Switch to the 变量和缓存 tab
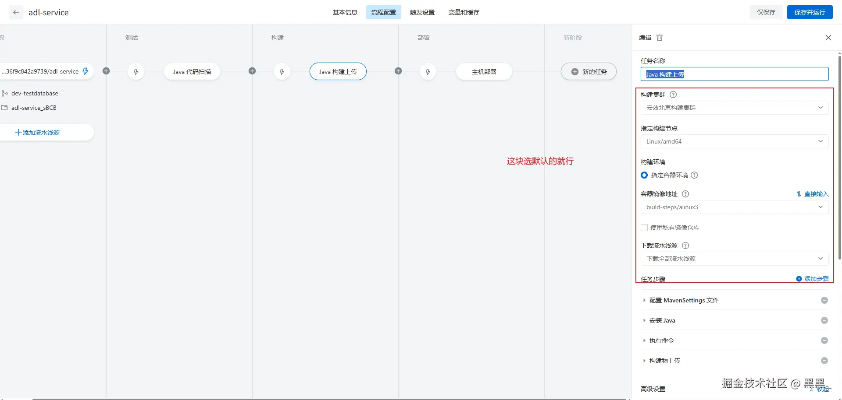 point(464,12)
